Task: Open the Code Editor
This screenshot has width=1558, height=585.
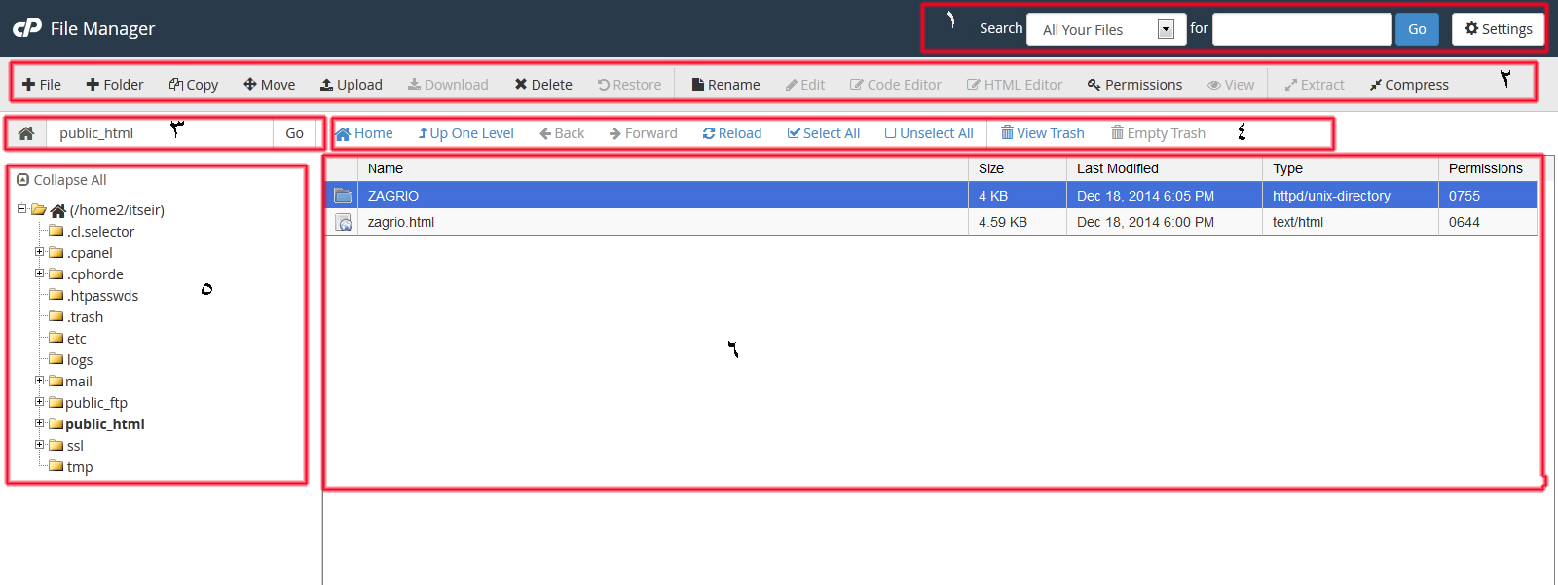Action: [x=896, y=85]
